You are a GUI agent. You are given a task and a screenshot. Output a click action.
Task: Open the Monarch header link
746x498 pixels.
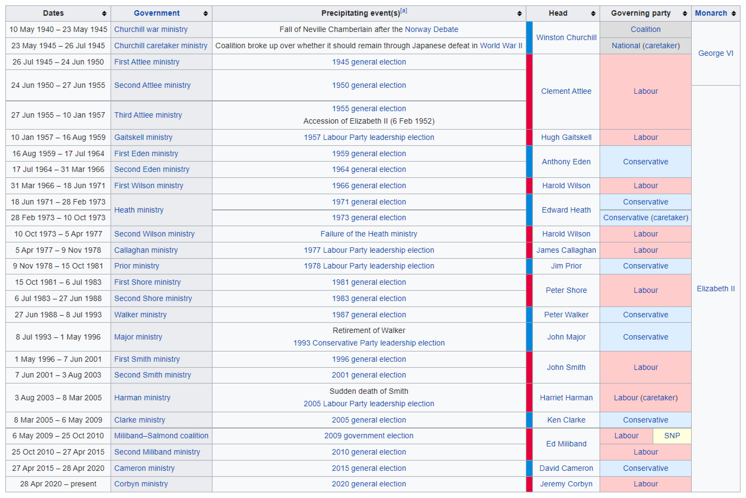pyautogui.click(x=711, y=13)
